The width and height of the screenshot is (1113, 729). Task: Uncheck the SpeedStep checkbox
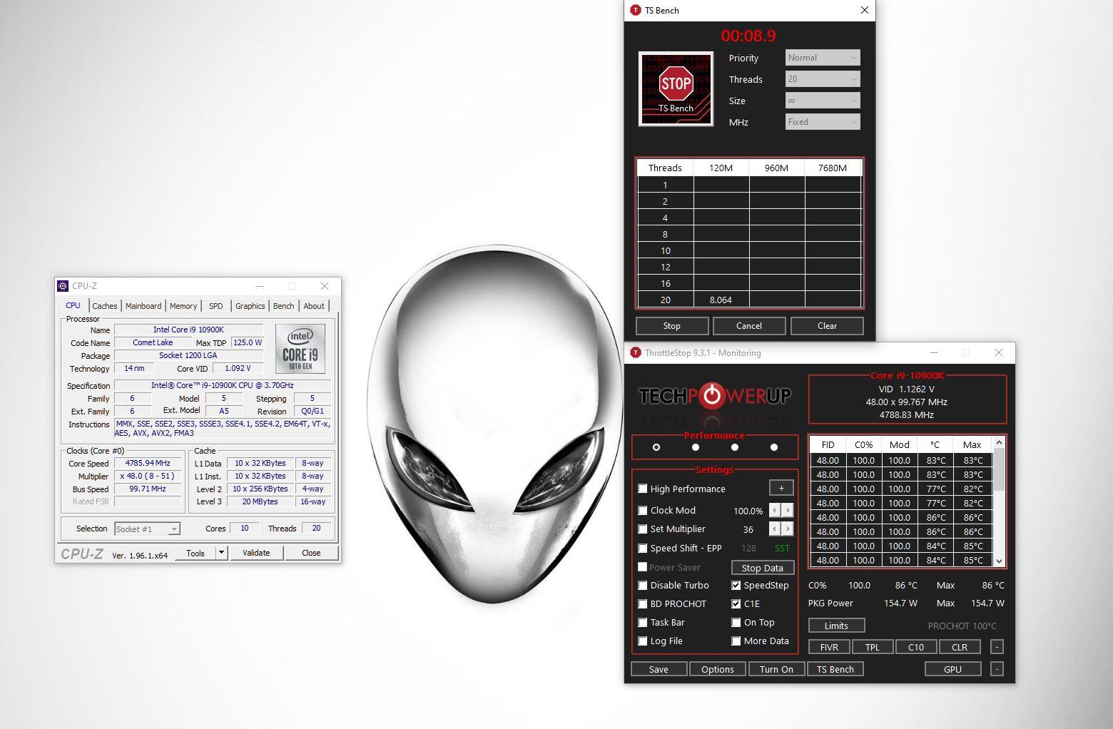(x=736, y=585)
